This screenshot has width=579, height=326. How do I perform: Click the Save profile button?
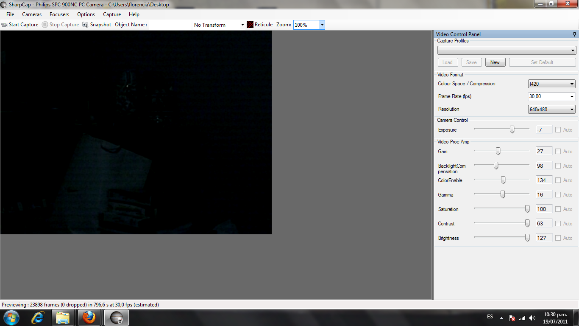(471, 62)
